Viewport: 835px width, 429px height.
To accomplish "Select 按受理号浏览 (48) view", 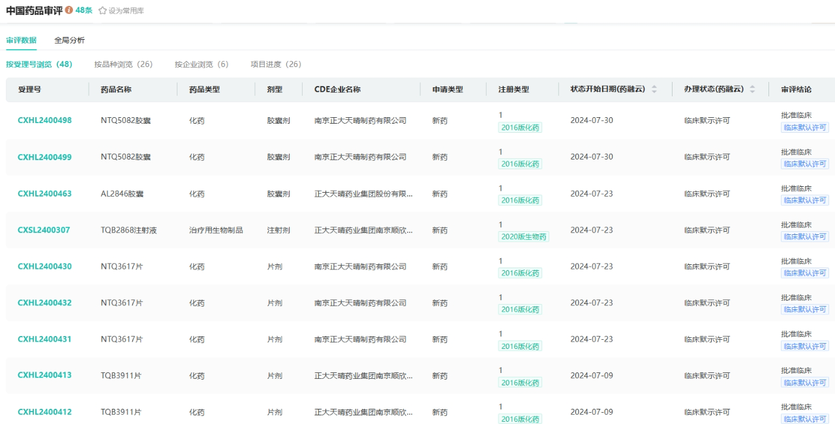I will pyautogui.click(x=39, y=64).
